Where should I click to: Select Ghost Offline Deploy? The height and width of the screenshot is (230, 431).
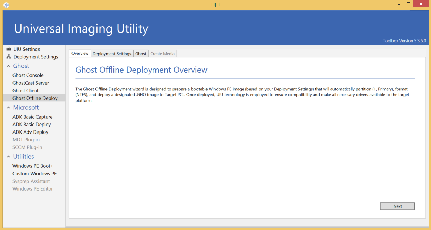[x=34, y=98]
